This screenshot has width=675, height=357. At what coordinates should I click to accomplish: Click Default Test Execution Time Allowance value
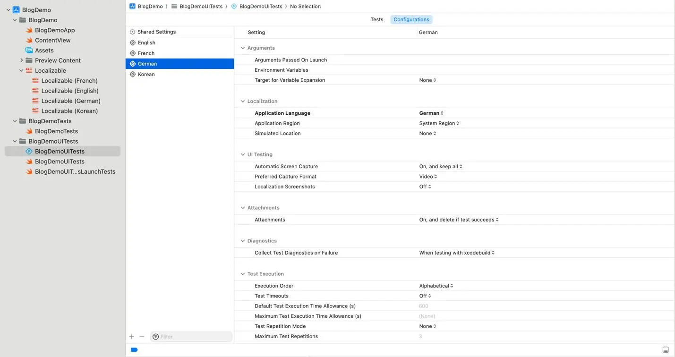point(424,306)
